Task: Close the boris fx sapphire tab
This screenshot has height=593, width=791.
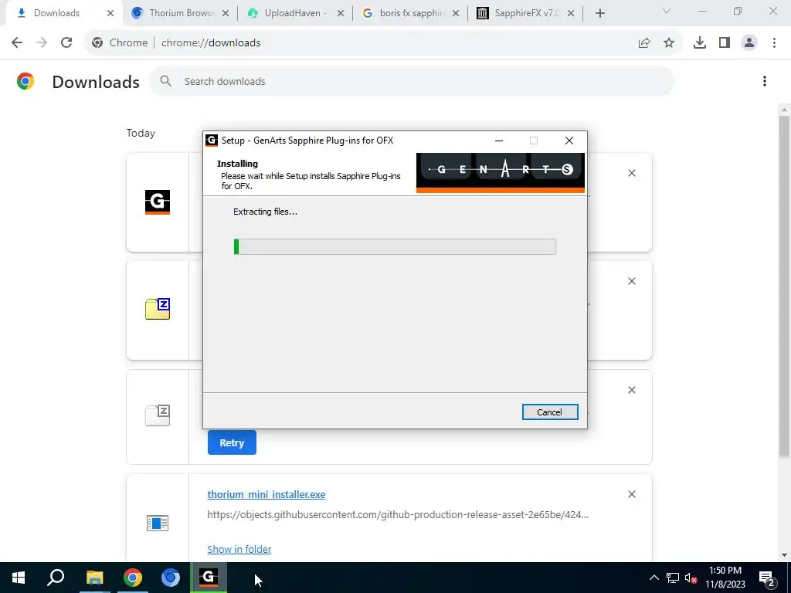Action: 456,13
